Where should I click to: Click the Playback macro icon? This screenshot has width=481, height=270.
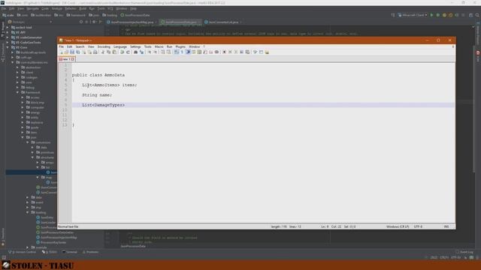pos(235,52)
